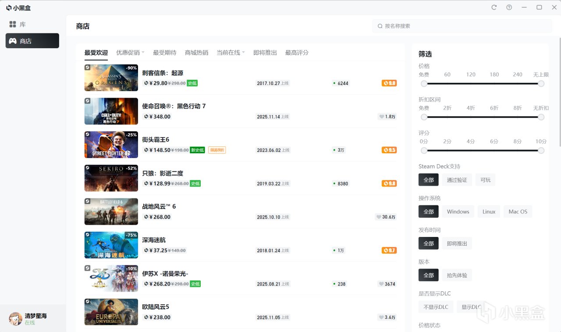Screen dimensions: 561x332
Task: Click the 史低 tag on 刺客信条:起源
Action: [x=192, y=83]
